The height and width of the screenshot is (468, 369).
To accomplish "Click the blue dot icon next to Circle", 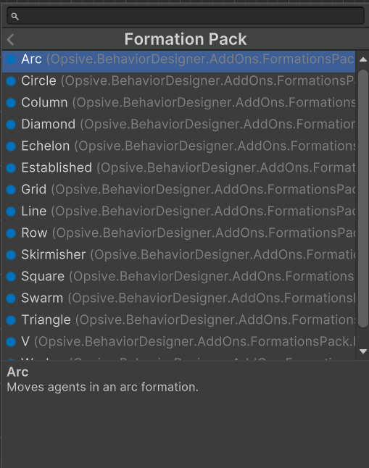I will (x=11, y=81).
